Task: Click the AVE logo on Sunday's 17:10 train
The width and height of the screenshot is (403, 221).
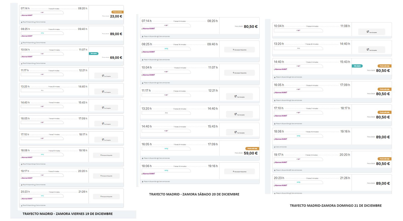Action: (x=298, y=113)
